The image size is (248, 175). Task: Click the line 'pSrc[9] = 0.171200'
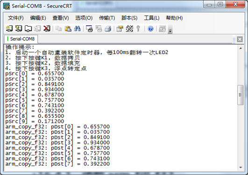35,121
